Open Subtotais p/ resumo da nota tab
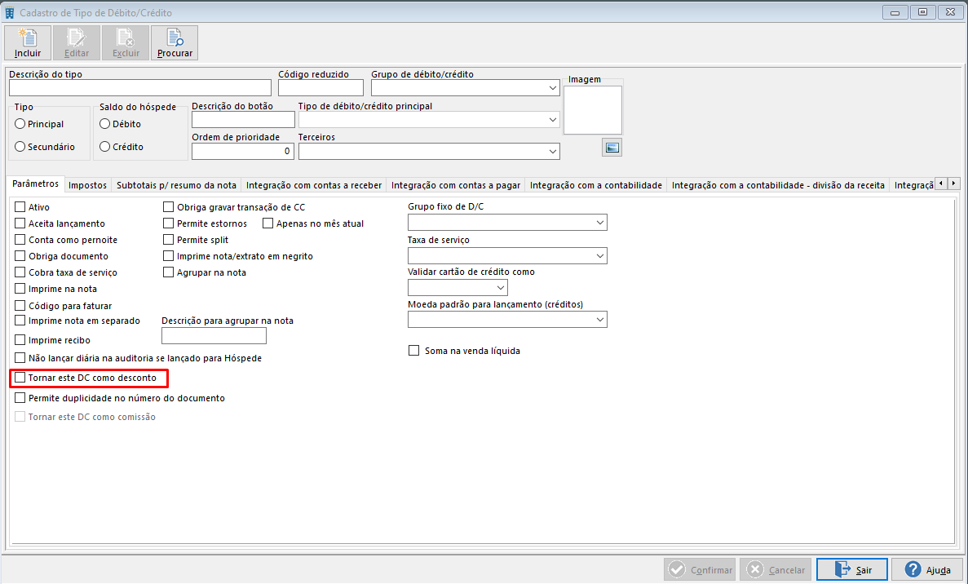The width and height of the screenshot is (968, 584). point(177,185)
